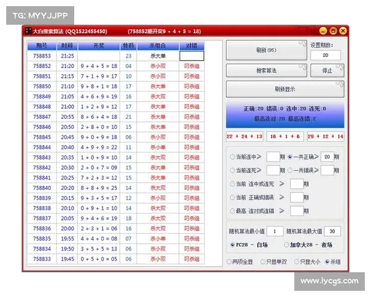Click the 当前连死 period input box
Viewport: 371px width, 297px height.
click(273, 170)
